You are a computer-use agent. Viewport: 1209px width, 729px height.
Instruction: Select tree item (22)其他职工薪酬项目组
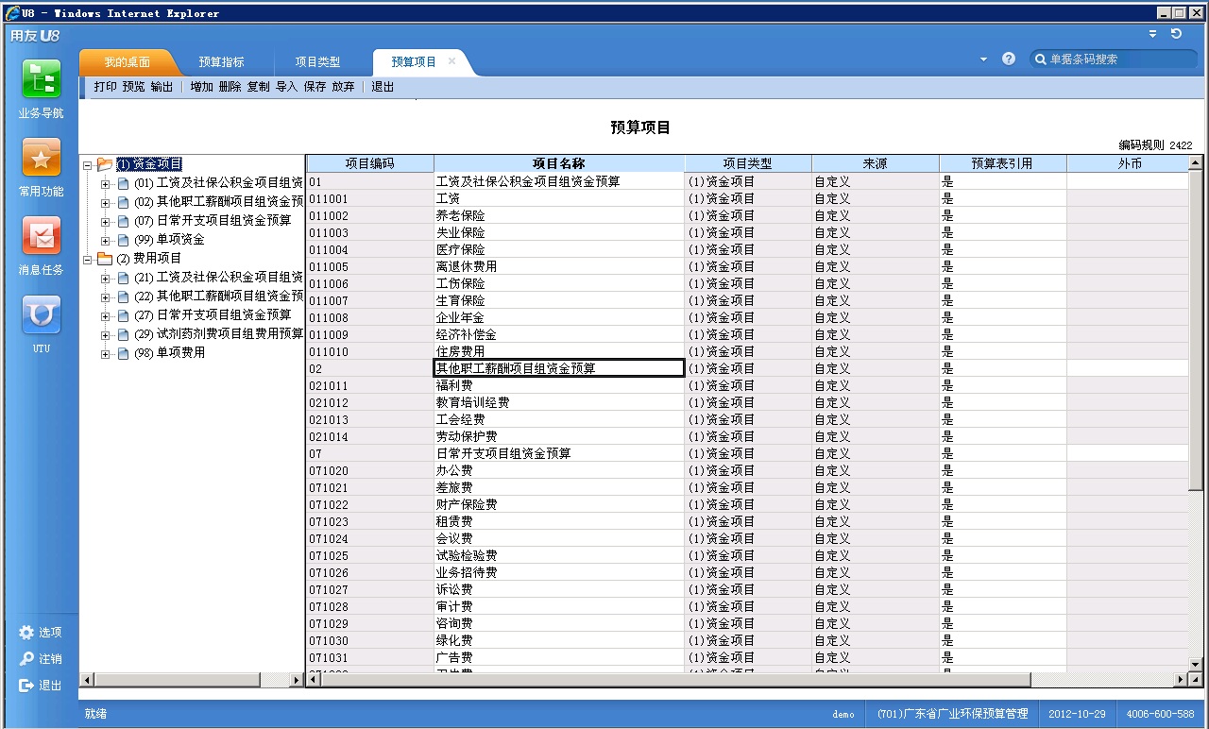pos(218,297)
